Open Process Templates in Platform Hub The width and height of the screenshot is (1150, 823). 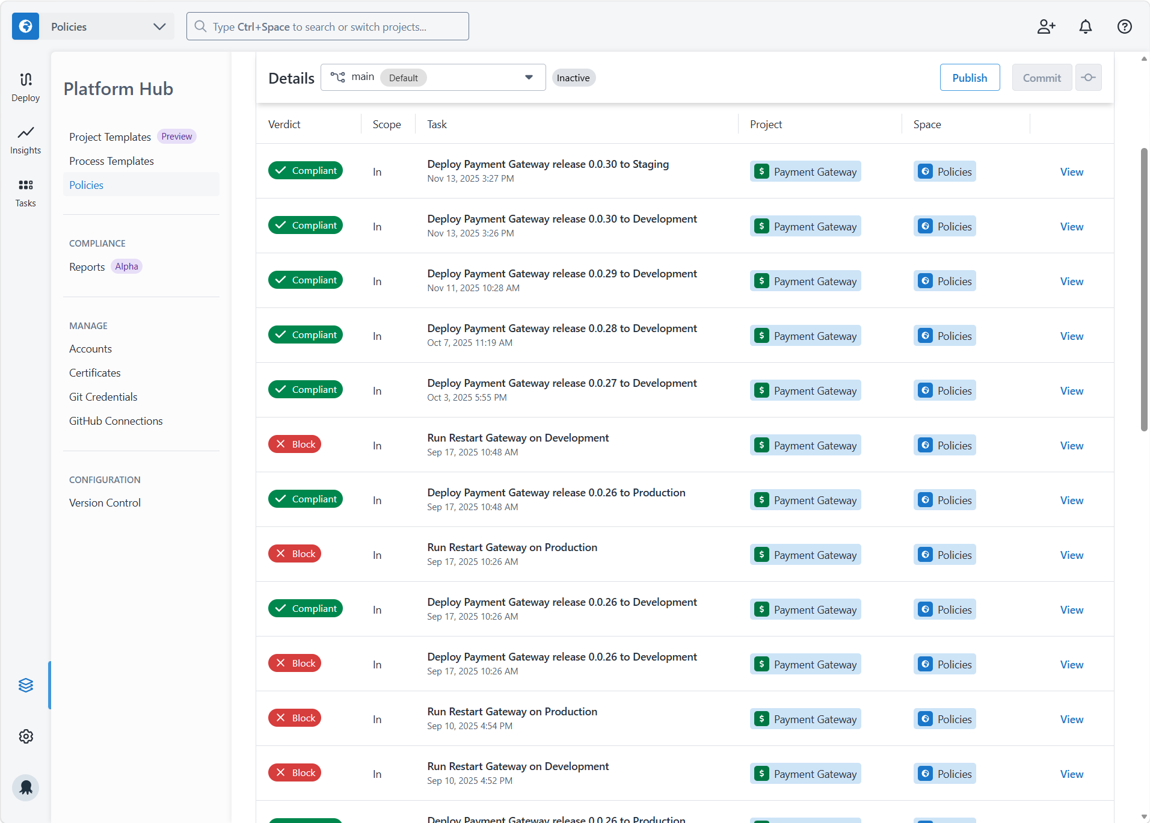111,161
